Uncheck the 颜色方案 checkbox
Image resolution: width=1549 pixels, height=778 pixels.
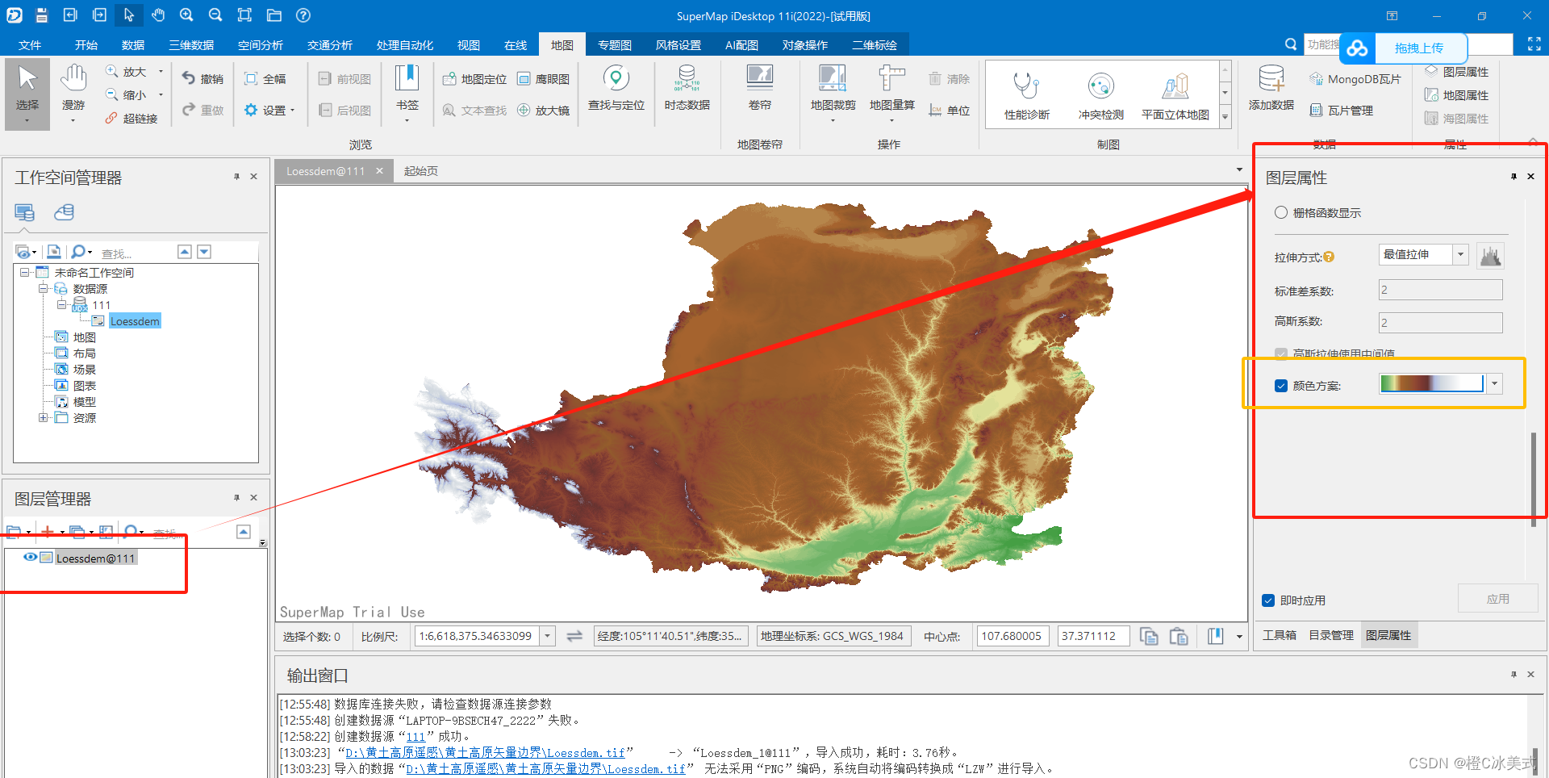[x=1280, y=386]
